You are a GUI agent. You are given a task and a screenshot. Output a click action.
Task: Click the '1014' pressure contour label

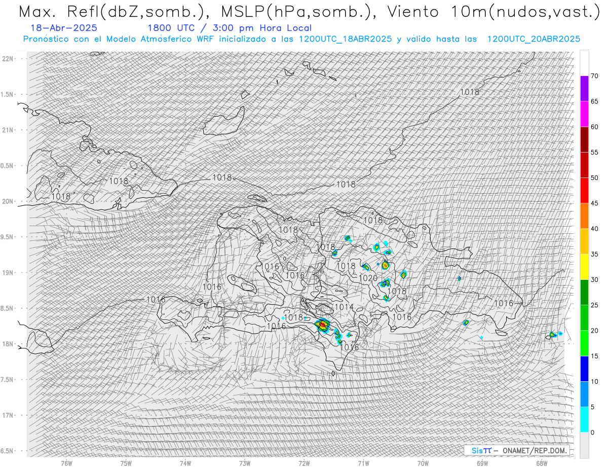click(x=344, y=307)
